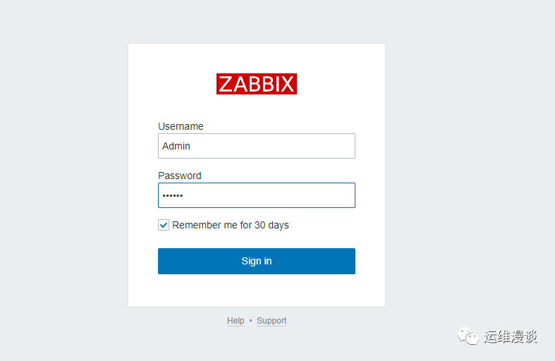Disable the Remember me checkbox
Viewport: 555px width, 361px height.
click(164, 225)
